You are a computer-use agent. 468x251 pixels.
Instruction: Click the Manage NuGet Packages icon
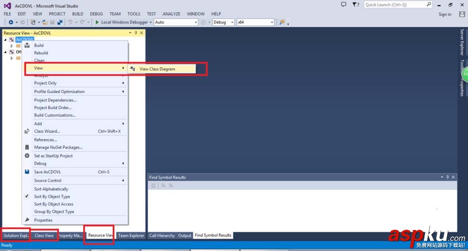(27, 147)
